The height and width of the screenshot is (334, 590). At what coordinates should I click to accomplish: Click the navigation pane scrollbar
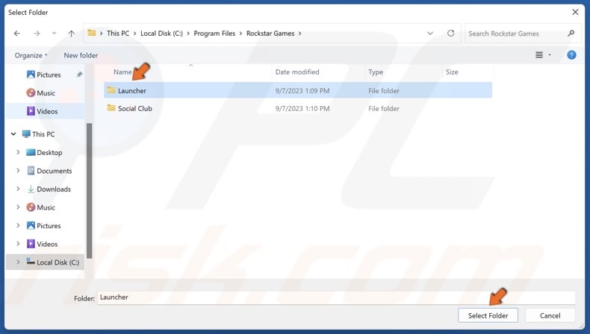89,191
